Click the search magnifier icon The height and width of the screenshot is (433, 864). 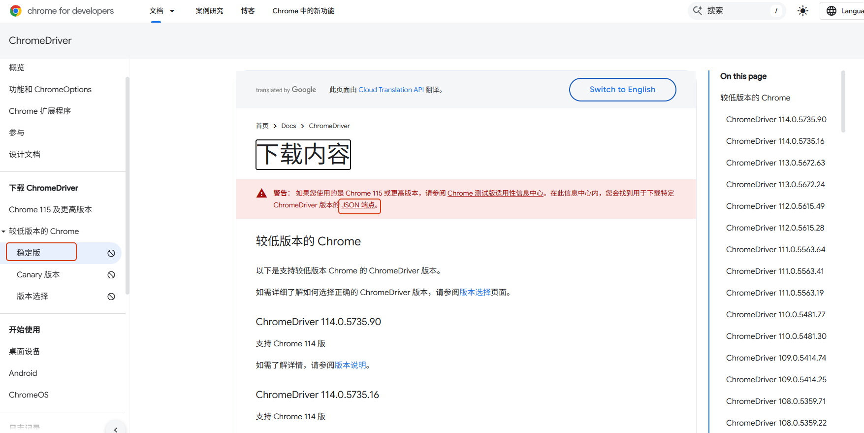(x=698, y=10)
